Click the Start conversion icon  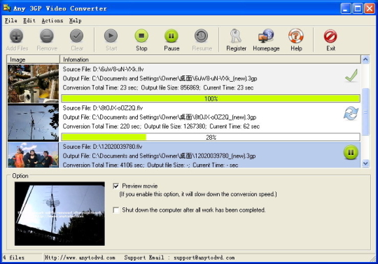111,36
